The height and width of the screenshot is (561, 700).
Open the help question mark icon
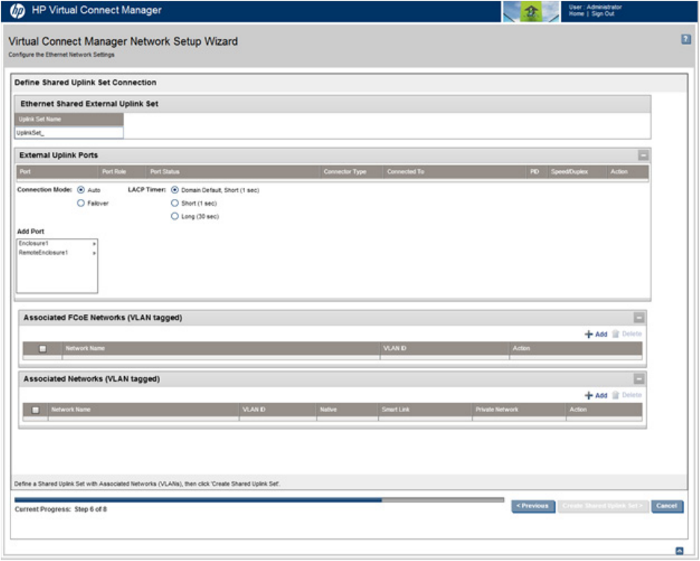(686, 40)
